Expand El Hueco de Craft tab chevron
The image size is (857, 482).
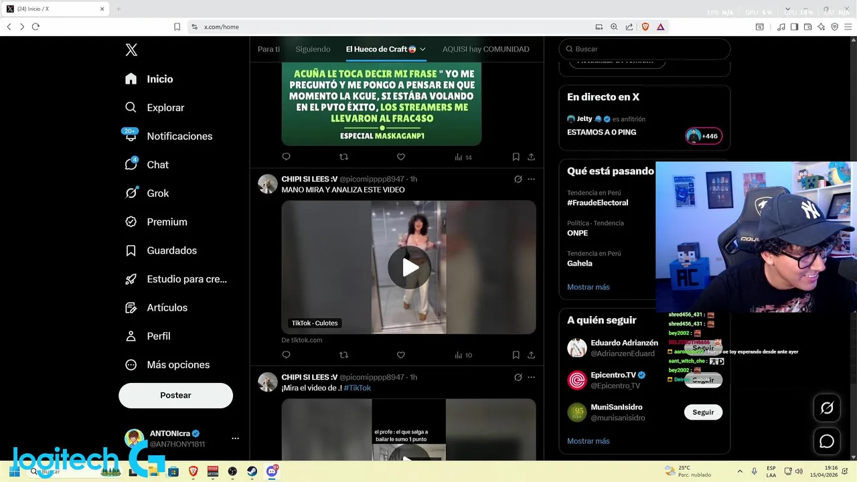pyautogui.click(x=422, y=50)
